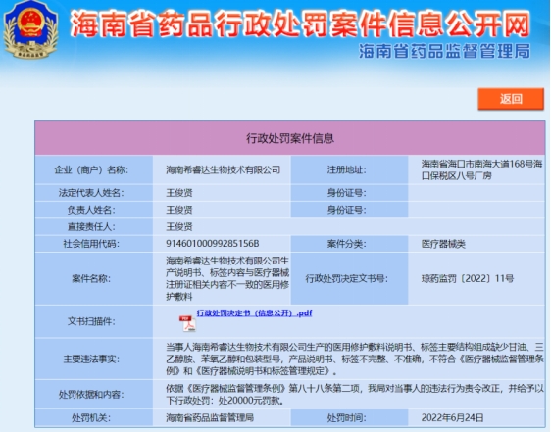The width and height of the screenshot is (551, 432).
Task: Click the 海南省药品监督管理局 header subtitle
Action: coord(445,51)
